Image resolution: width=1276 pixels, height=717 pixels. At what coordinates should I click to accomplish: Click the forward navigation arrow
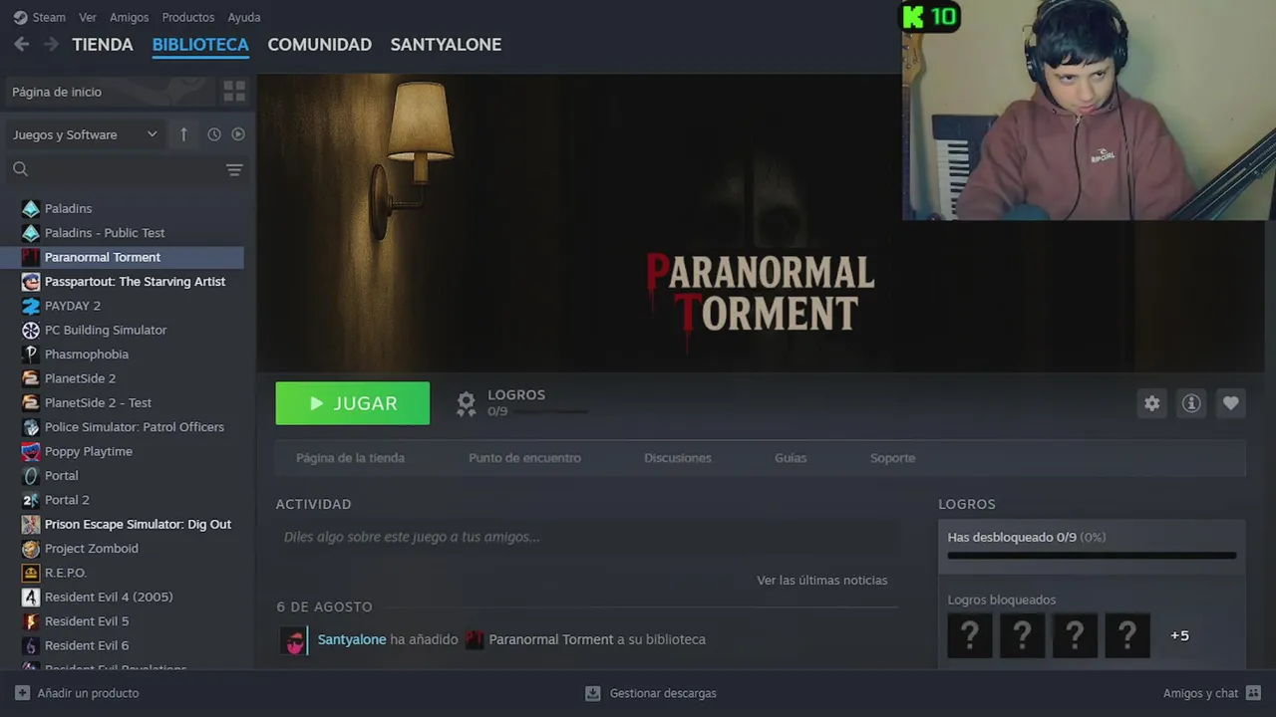coord(51,44)
